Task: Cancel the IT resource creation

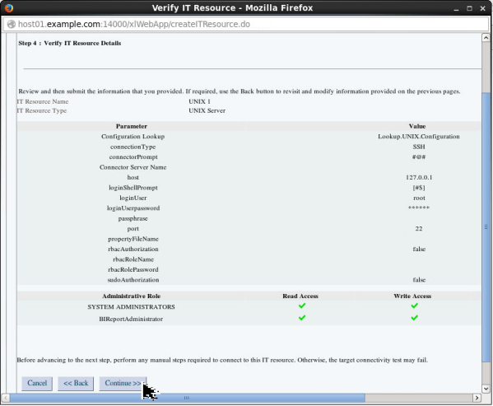Action: click(37, 384)
